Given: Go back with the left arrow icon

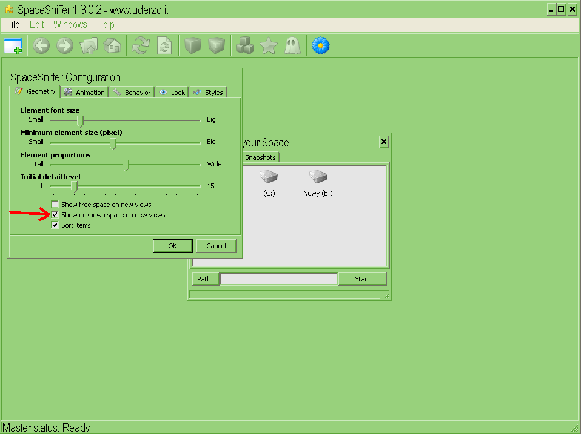Looking at the screenshot, I should click(x=41, y=46).
